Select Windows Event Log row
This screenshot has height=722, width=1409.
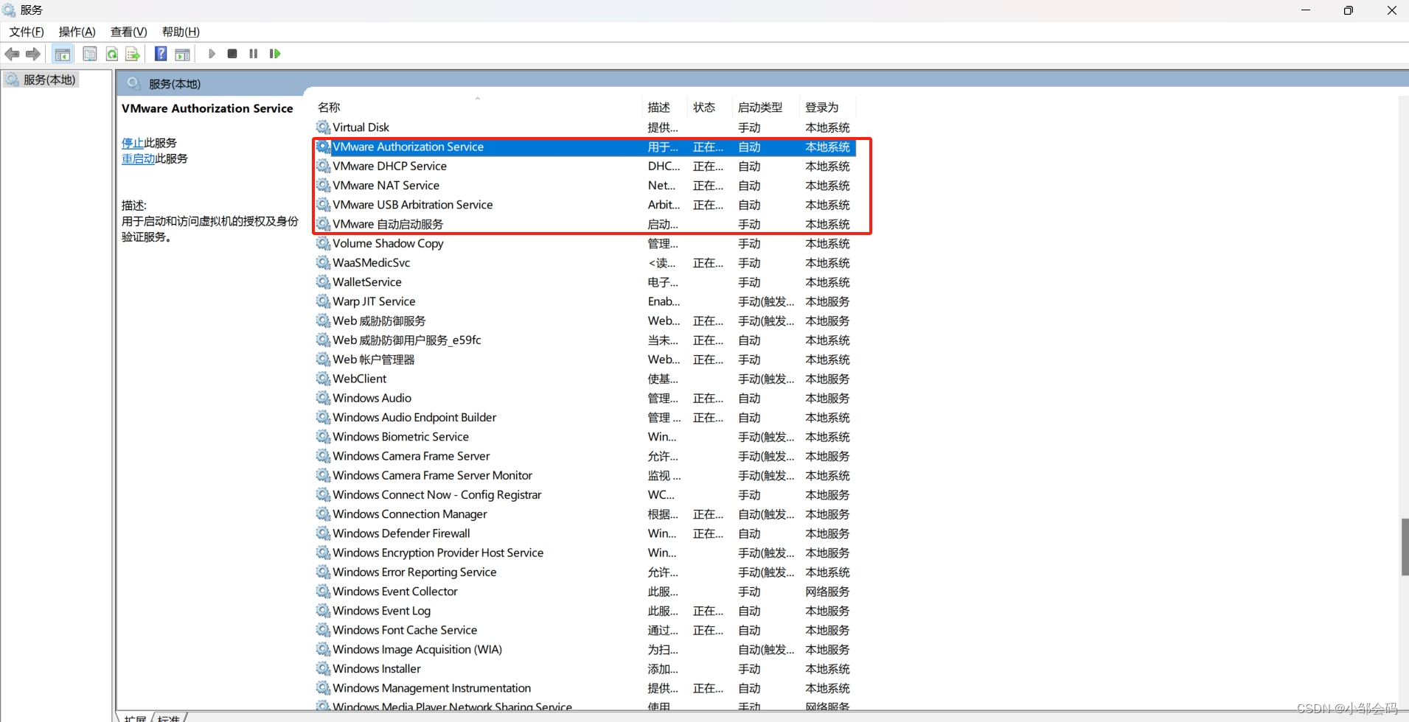click(585, 611)
